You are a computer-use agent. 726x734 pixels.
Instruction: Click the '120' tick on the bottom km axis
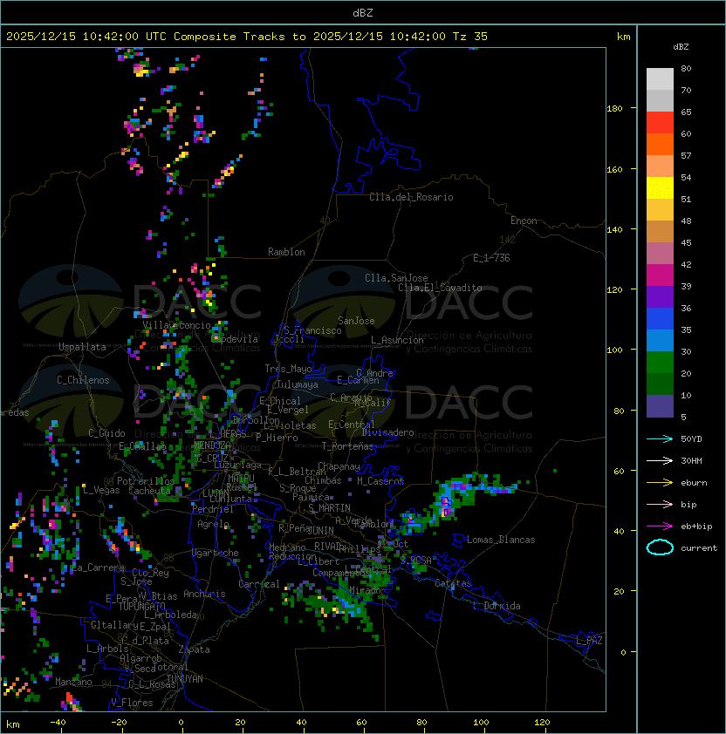pyautogui.click(x=541, y=723)
